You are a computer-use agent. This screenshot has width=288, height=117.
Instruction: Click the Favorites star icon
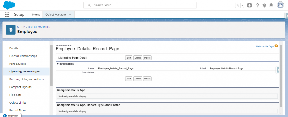pos(238,5)
